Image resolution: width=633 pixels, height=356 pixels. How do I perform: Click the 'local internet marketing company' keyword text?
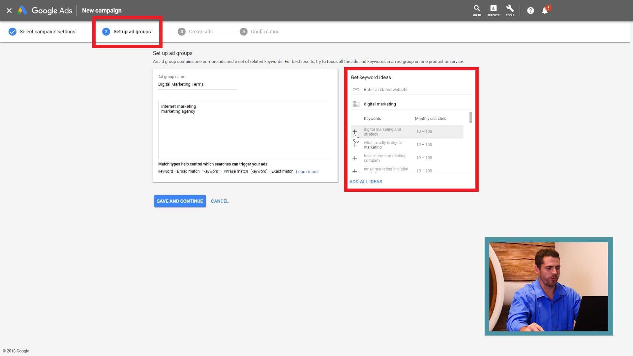(x=384, y=158)
